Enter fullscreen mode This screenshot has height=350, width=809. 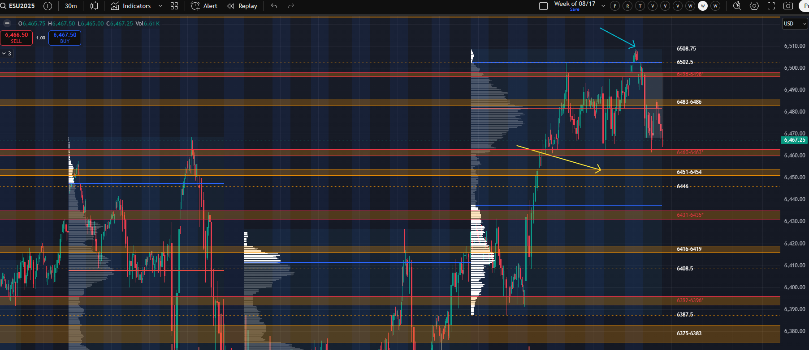tap(771, 6)
